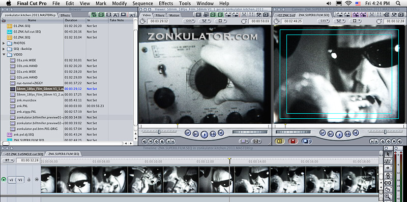Select the Slip tool in tool palette
Viewport: 407px width, 202px height.
tap(388, 183)
